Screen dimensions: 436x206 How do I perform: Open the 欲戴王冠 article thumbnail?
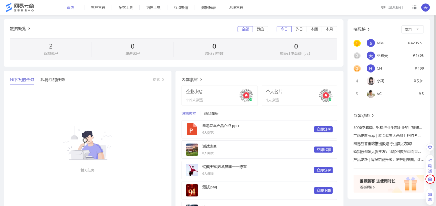point(192,170)
